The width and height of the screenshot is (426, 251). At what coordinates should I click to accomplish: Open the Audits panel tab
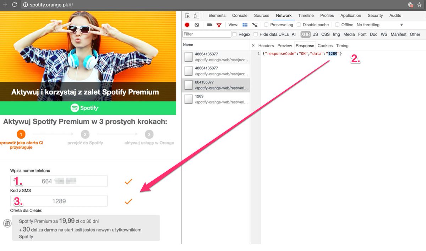tap(395, 16)
